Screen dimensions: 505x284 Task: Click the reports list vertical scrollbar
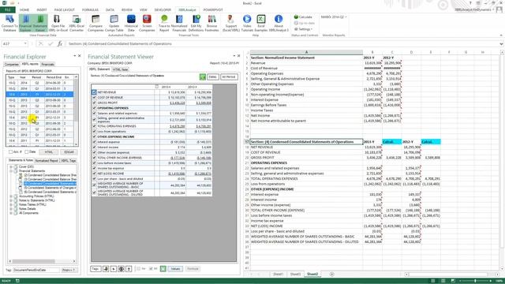click(76, 110)
